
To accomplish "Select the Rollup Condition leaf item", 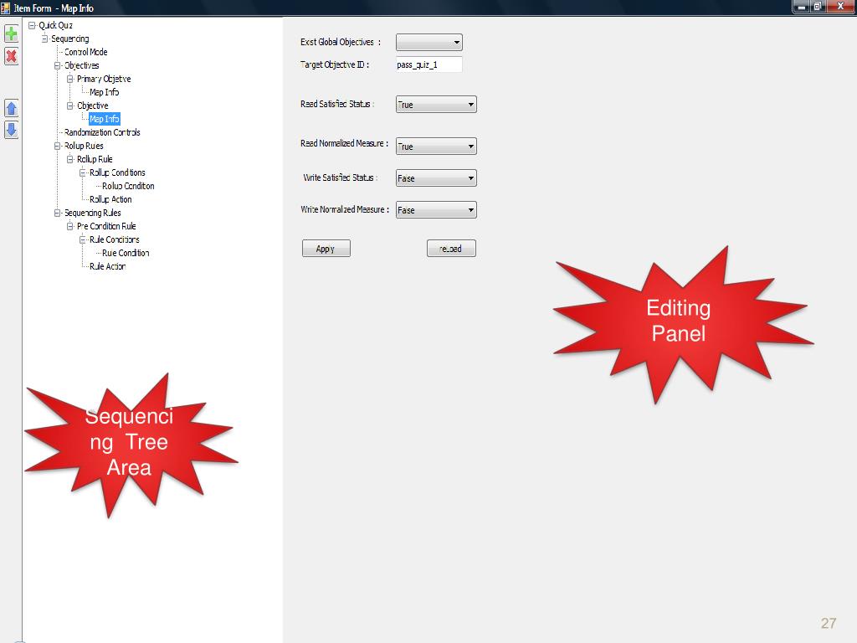I will tap(128, 186).
